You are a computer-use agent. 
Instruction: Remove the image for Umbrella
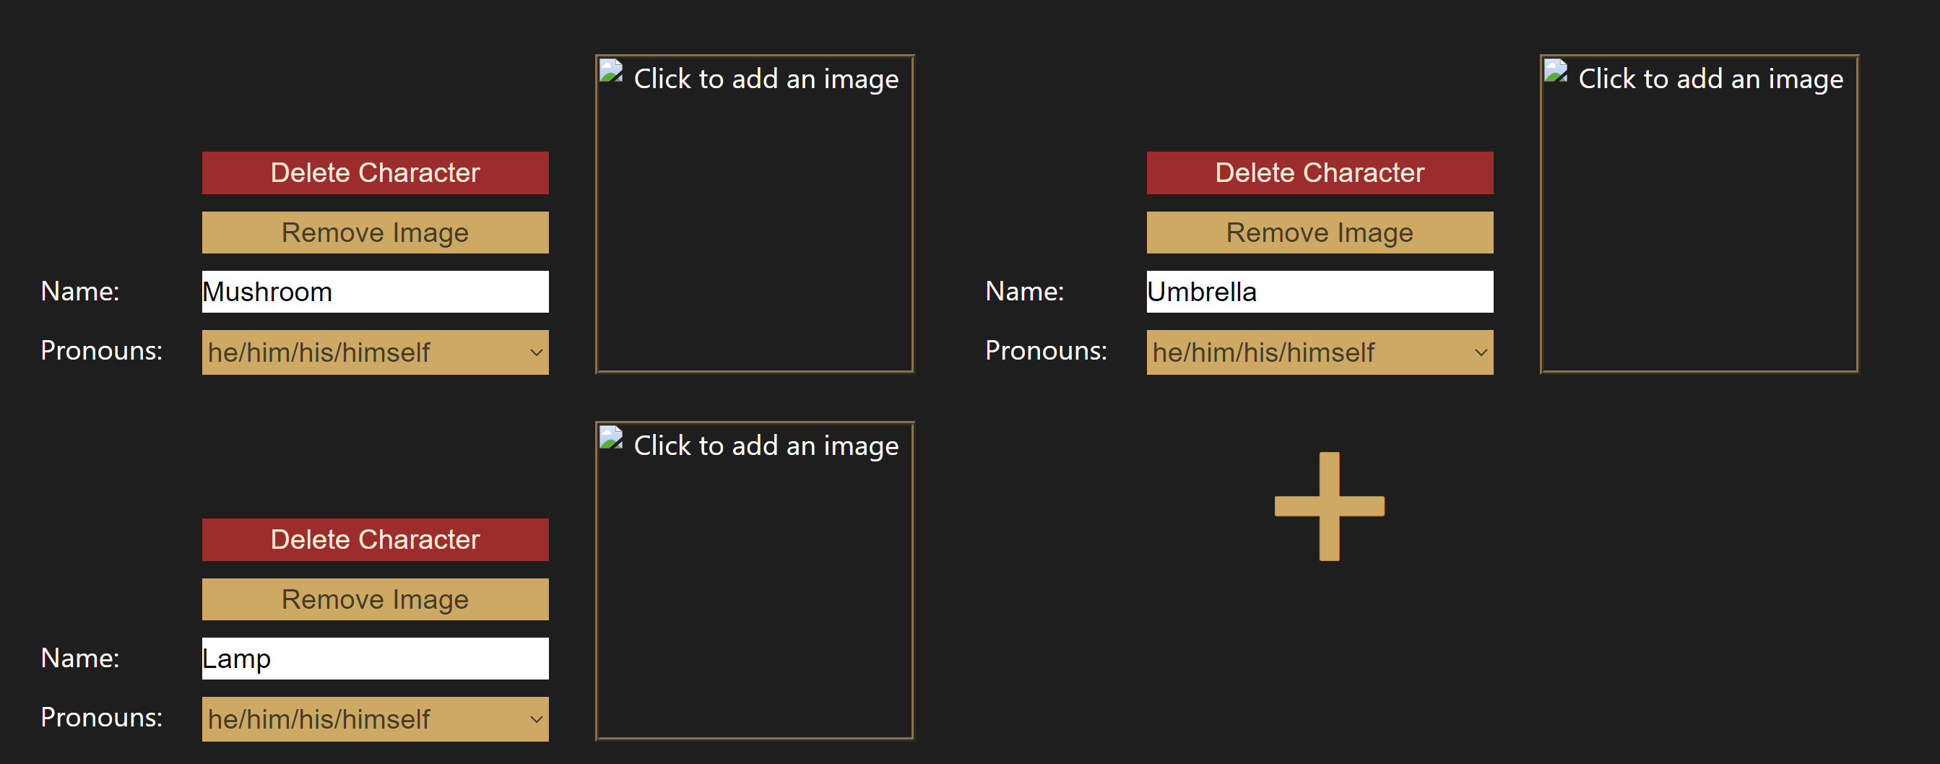tap(1319, 233)
